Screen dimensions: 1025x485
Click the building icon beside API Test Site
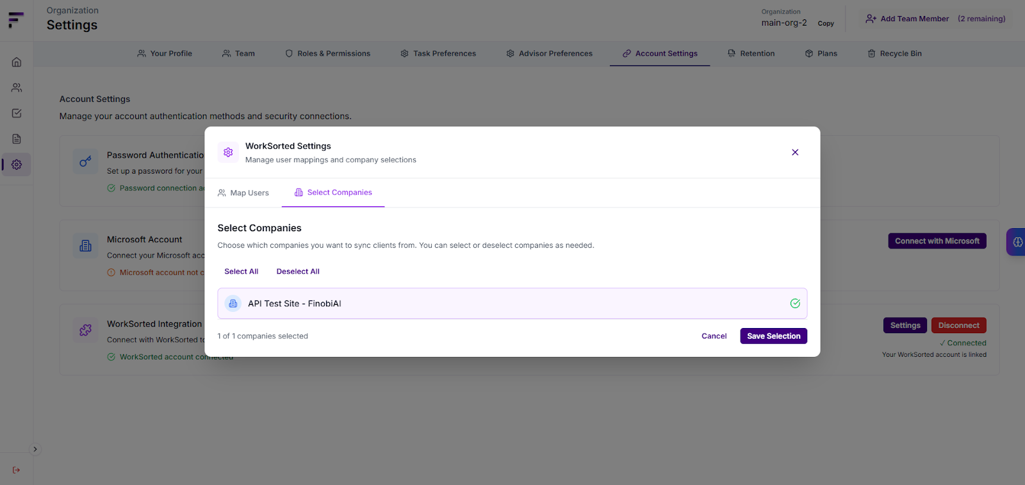click(x=233, y=304)
